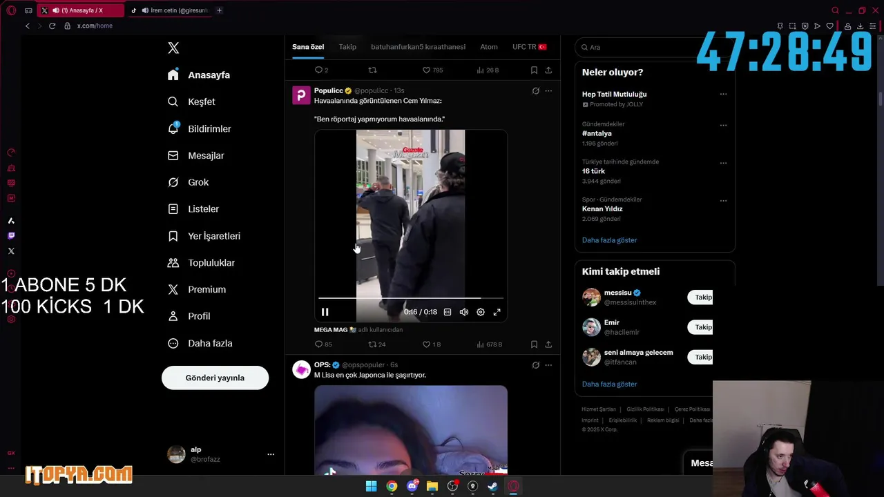Viewport: 884px width, 497px height.
Task: Open Keşfet explore page
Action: (191, 101)
